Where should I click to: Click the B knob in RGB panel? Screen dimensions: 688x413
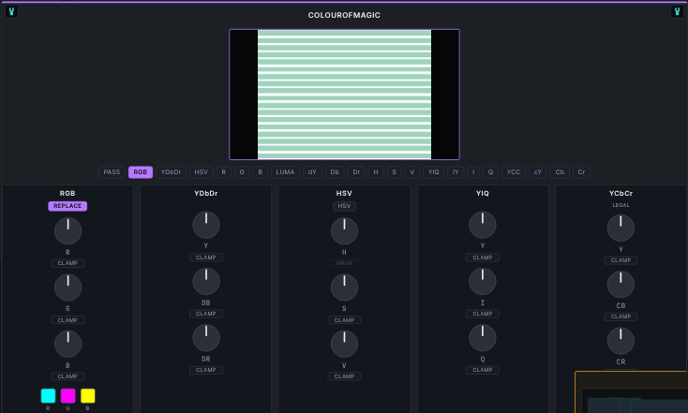(x=68, y=344)
